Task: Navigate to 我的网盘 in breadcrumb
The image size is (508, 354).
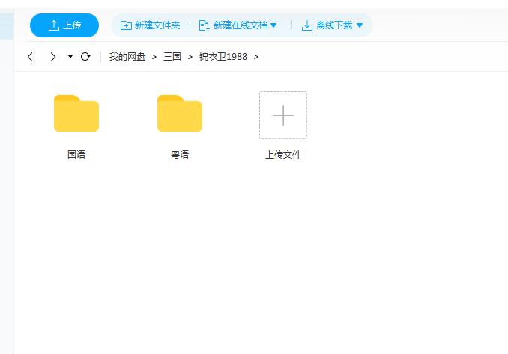Action: click(127, 57)
